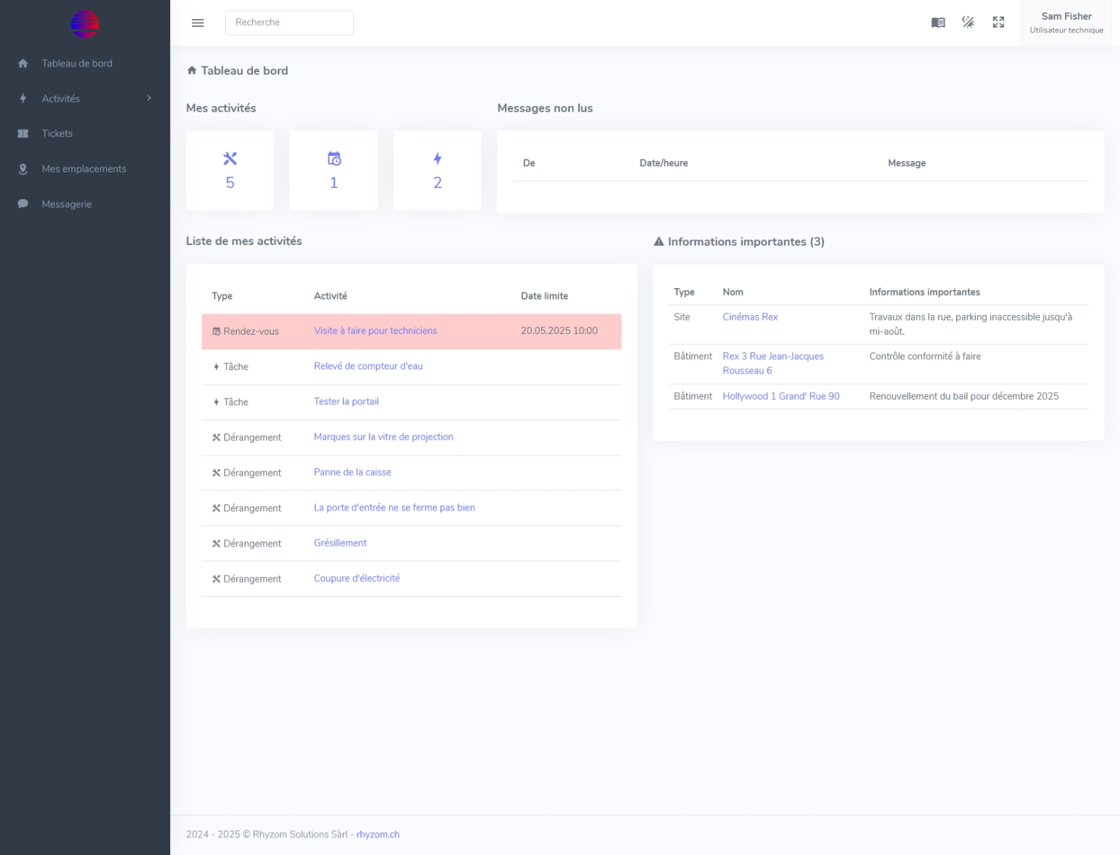Open the Sam Fisher user menu
Image resolution: width=1120 pixels, height=855 pixels.
(x=1066, y=23)
